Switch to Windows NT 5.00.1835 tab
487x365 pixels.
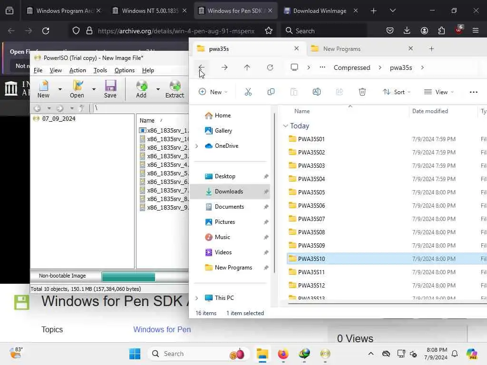(x=150, y=11)
